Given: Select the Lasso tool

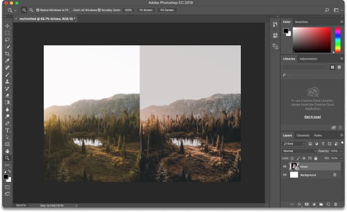Looking at the screenshot, I should pyautogui.click(x=7, y=40).
